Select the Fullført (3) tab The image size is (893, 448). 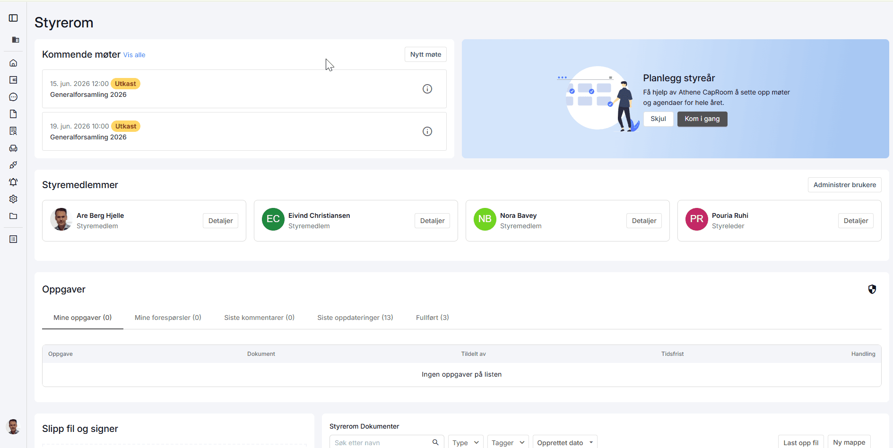click(433, 318)
